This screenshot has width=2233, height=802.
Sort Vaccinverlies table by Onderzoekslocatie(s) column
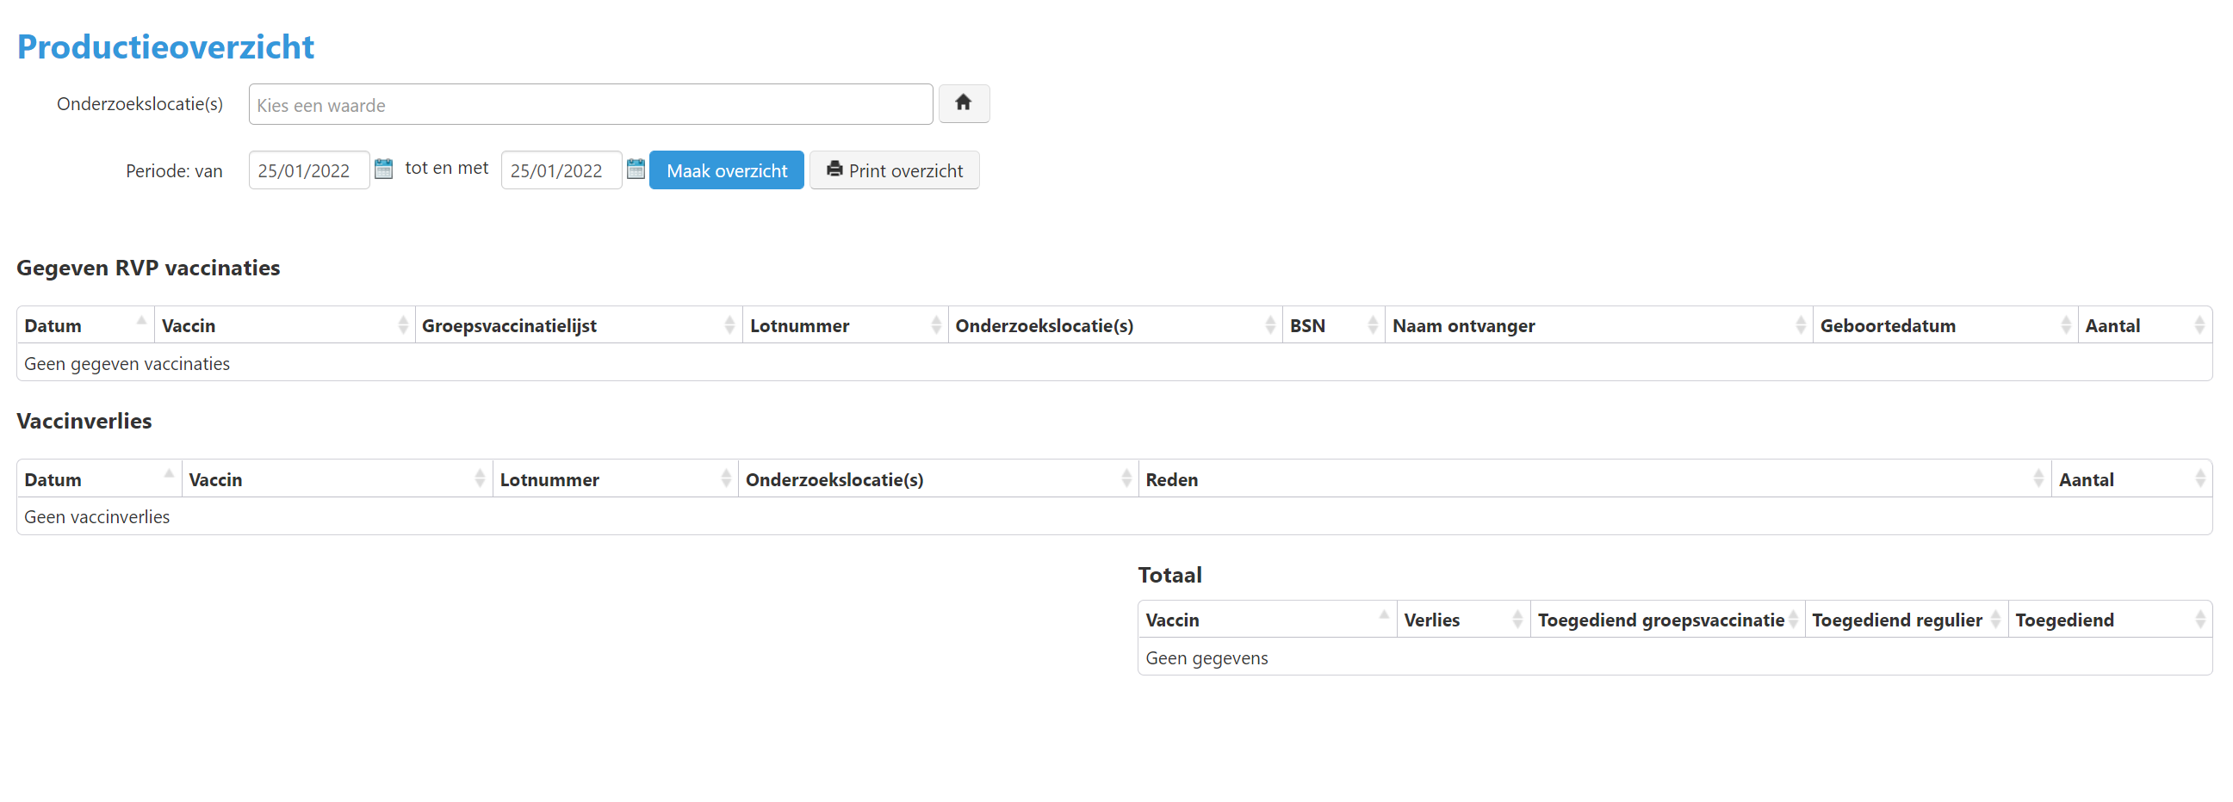936,480
